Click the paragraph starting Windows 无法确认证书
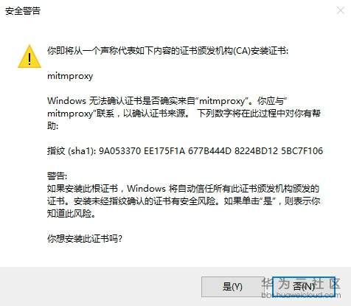 tap(184, 114)
